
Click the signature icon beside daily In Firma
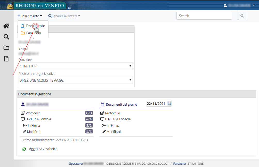[x=104, y=125]
